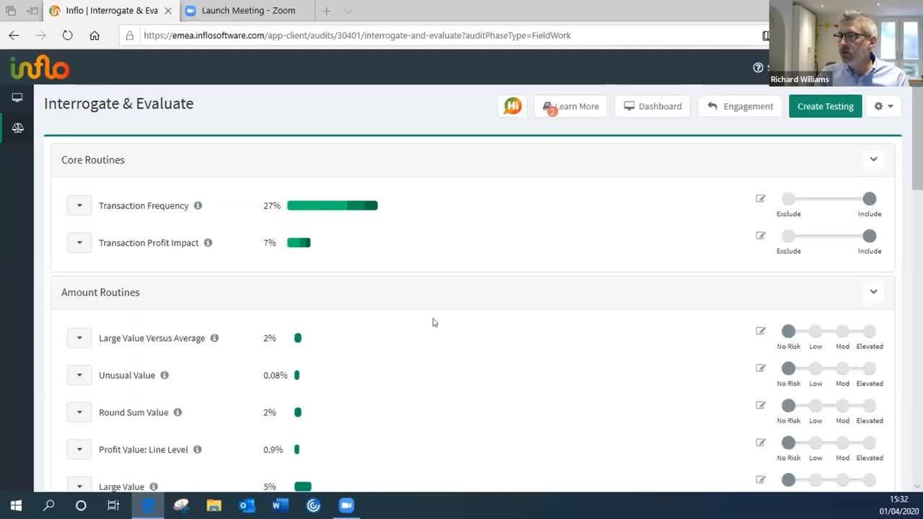
Task: Click the Create Testing button
Action: [825, 106]
